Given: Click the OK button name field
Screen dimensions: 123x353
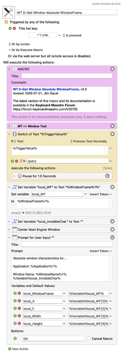Looking at the screenshot, I should click(x=53, y=338).
